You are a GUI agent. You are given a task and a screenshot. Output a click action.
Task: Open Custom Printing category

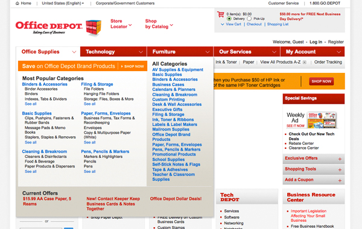(168, 99)
